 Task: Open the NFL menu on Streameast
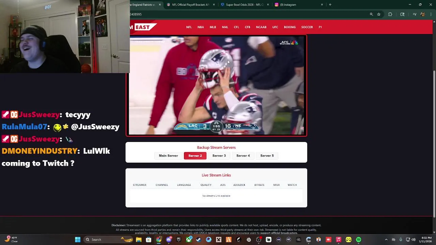[189, 27]
